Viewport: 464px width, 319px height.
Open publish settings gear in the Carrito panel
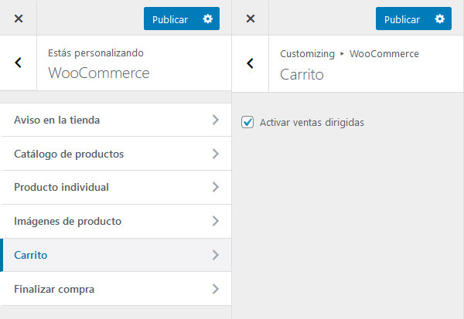[x=439, y=19]
